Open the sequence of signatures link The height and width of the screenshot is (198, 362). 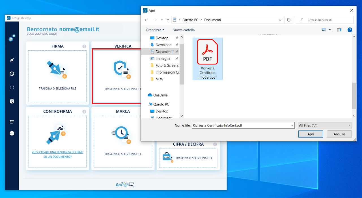coord(57,154)
